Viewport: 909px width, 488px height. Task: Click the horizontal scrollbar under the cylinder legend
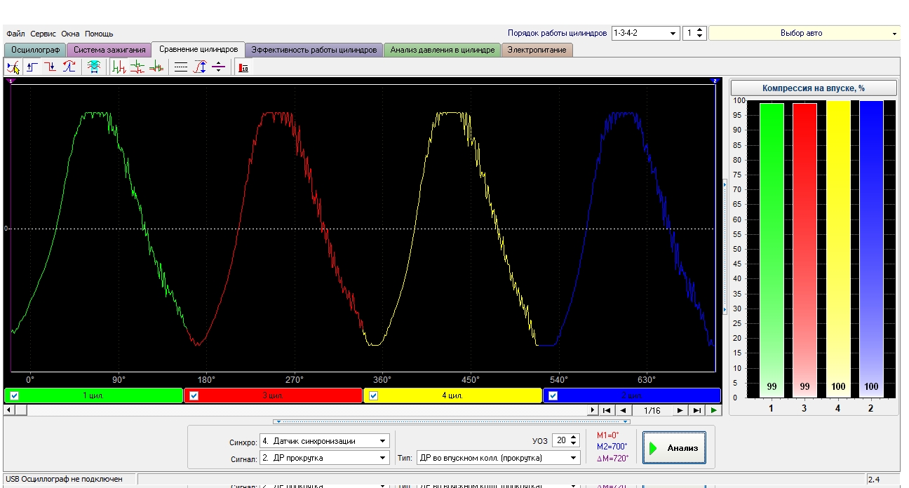(295, 410)
